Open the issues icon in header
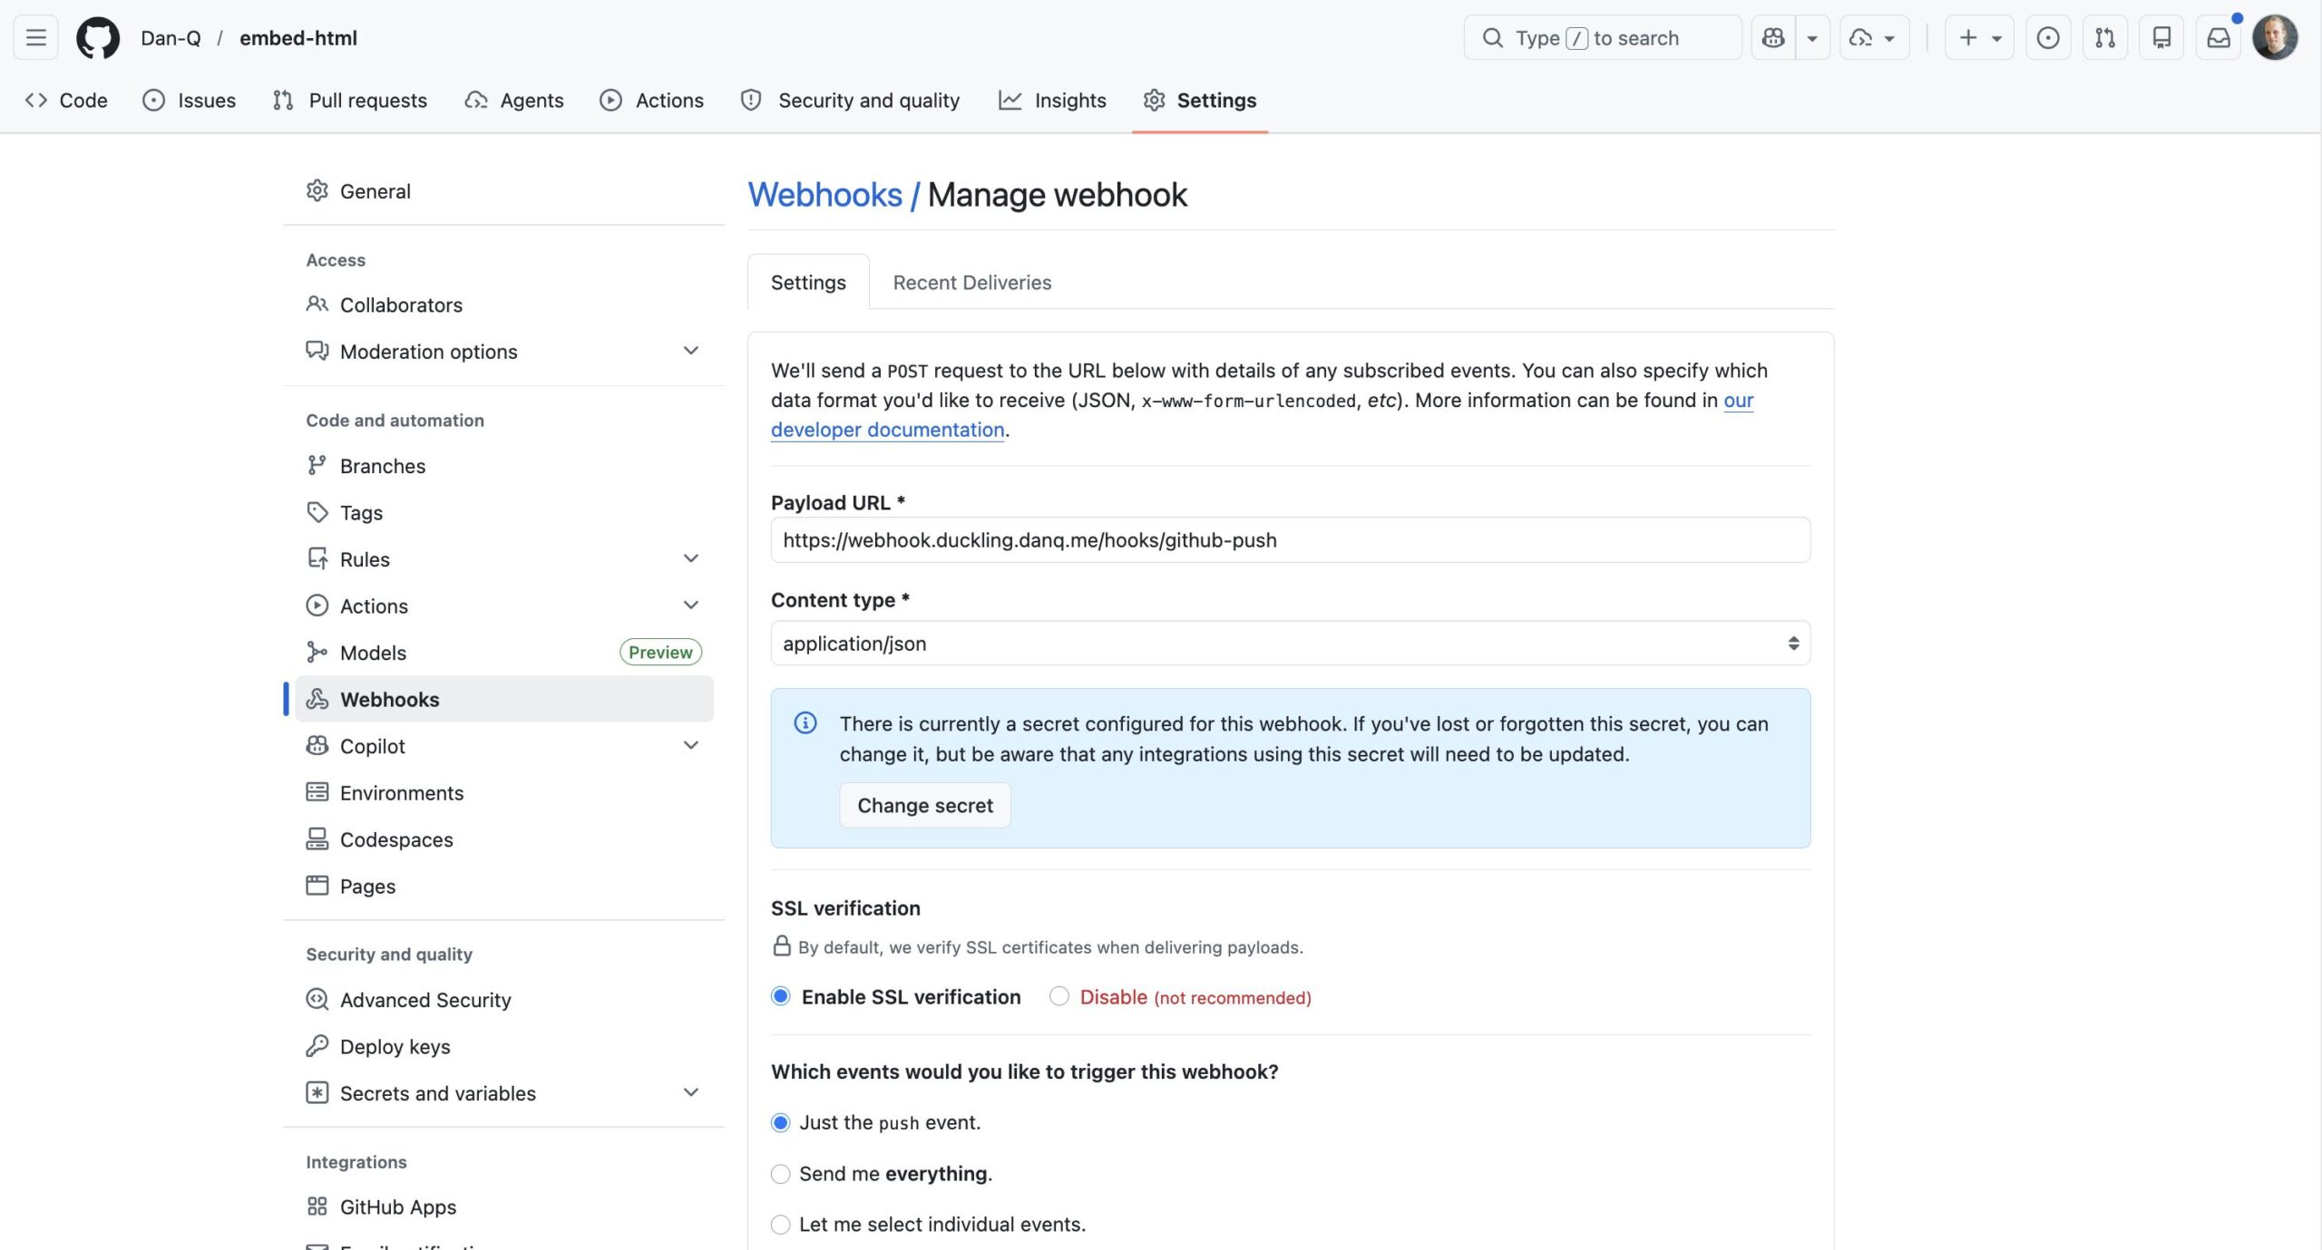 tap(2048, 37)
